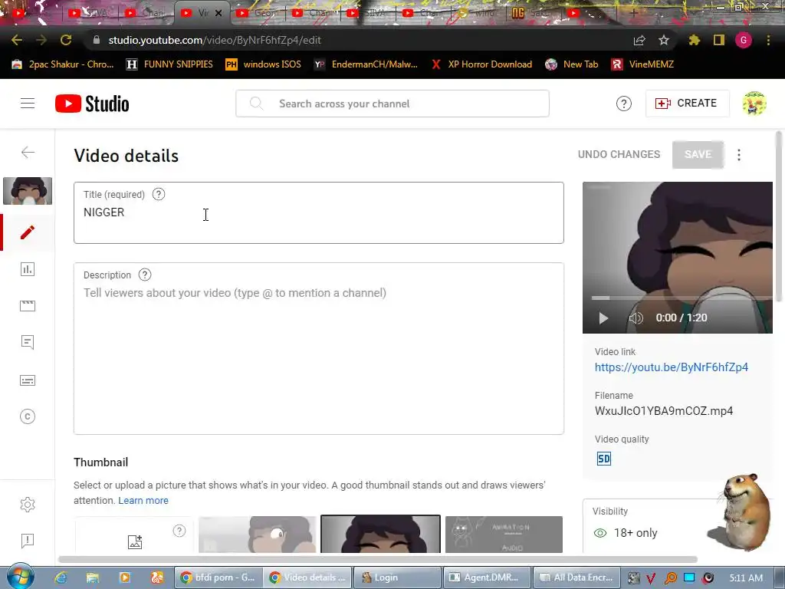Bookmark this page with the star icon
Viewport: 785px width, 589px height.
tap(664, 40)
